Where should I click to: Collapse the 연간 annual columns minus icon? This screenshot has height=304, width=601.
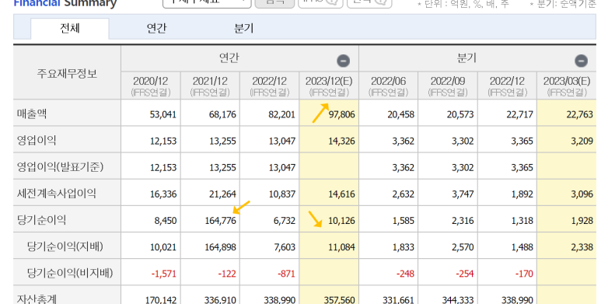(343, 61)
